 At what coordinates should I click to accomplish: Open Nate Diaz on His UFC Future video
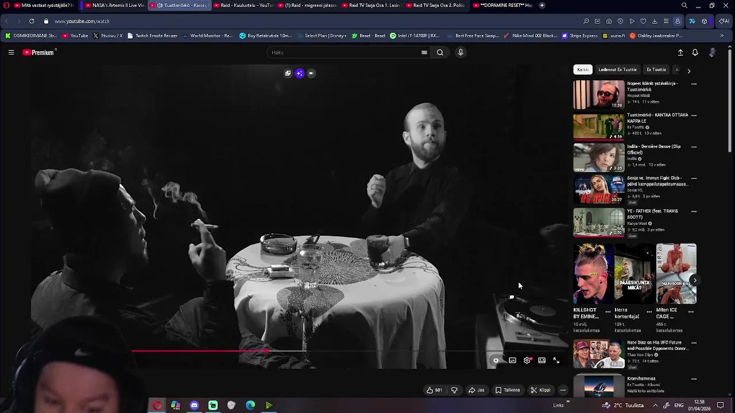coord(598,354)
